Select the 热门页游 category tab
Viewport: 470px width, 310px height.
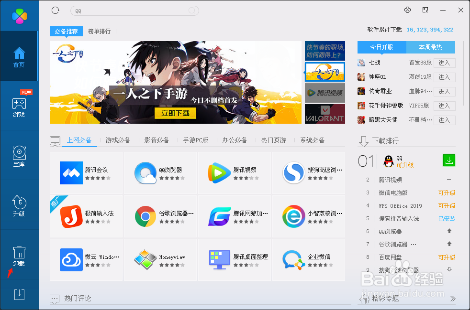[x=274, y=140]
